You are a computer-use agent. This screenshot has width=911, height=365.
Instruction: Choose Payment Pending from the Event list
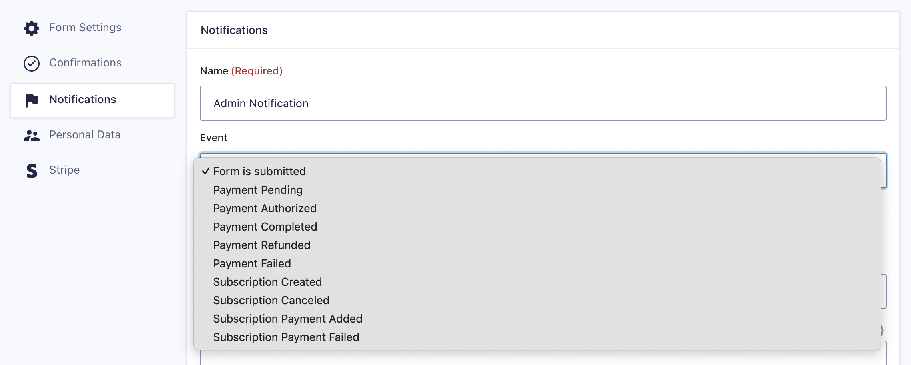point(537,190)
